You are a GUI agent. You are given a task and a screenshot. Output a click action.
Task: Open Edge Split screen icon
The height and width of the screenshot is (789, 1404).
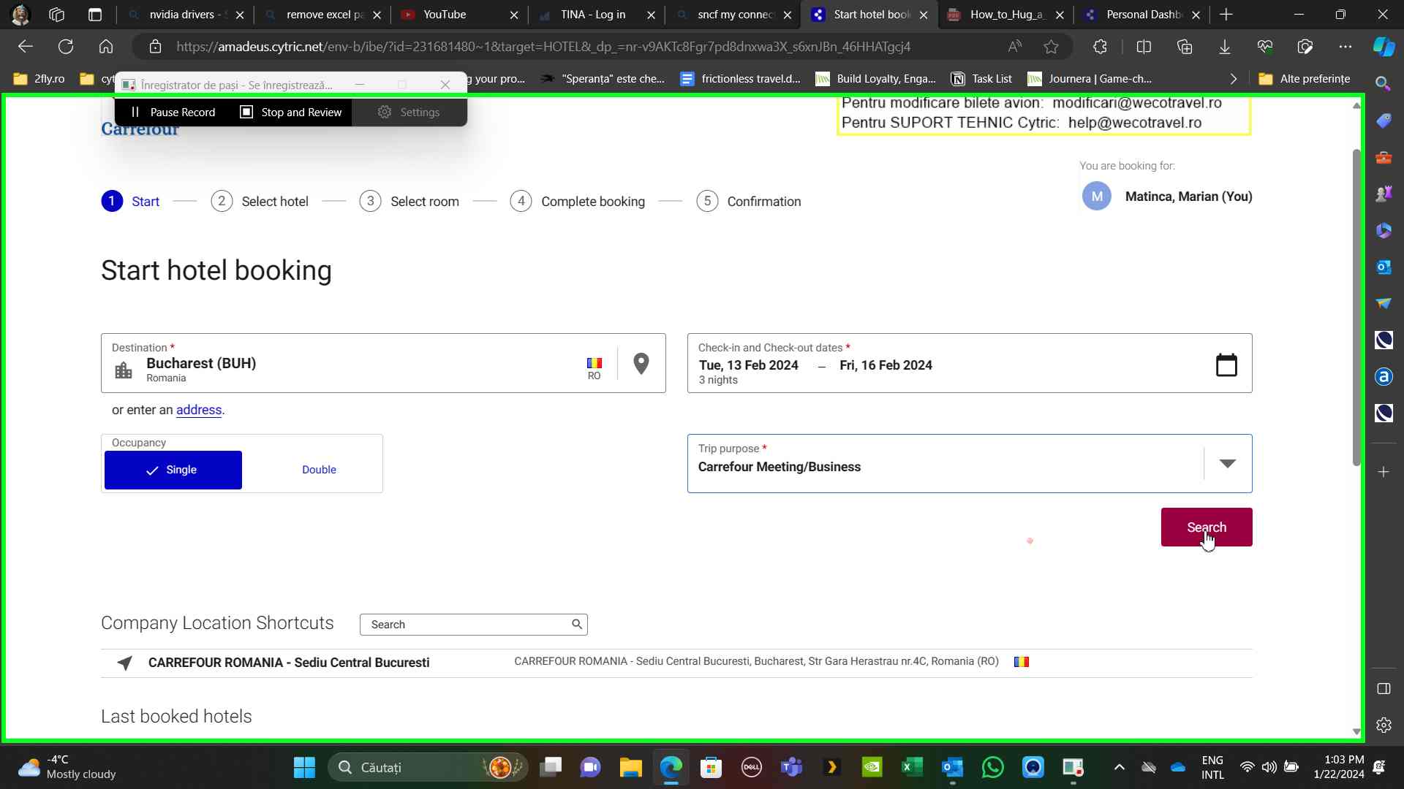tap(1144, 47)
